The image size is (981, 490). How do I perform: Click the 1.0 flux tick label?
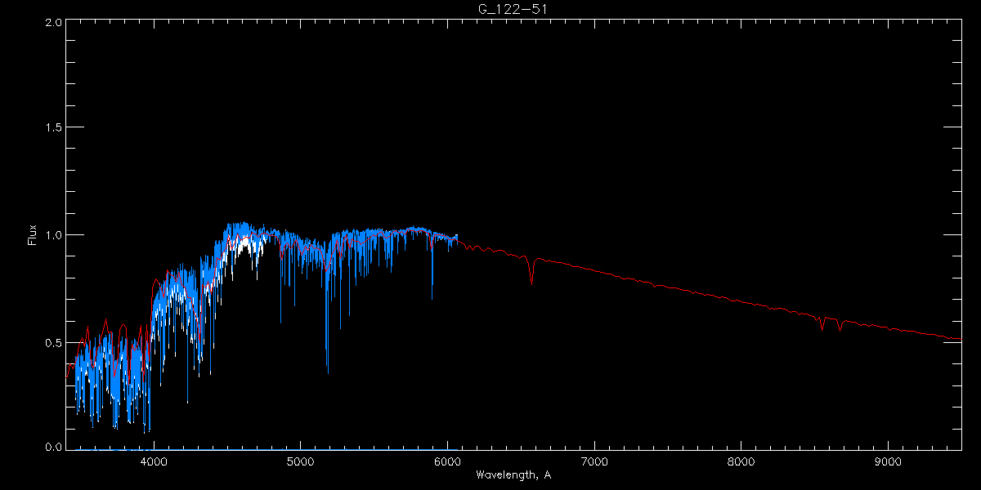pos(52,235)
